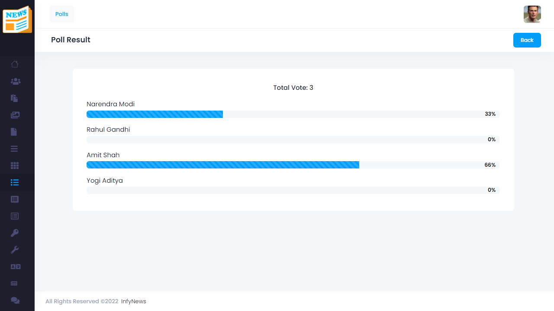Click the "All Rights Reserved ©2022" text
The image size is (554, 311).
[x=82, y=301]
